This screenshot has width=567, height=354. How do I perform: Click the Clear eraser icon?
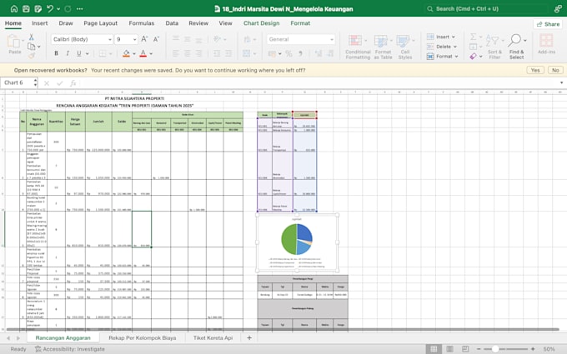coord(474,57)
